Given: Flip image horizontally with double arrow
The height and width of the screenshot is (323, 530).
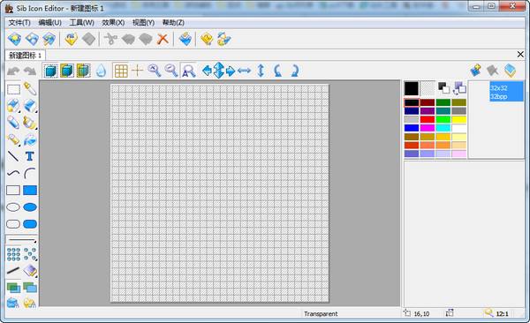Looking at the screenshot, I should [244, 71].
